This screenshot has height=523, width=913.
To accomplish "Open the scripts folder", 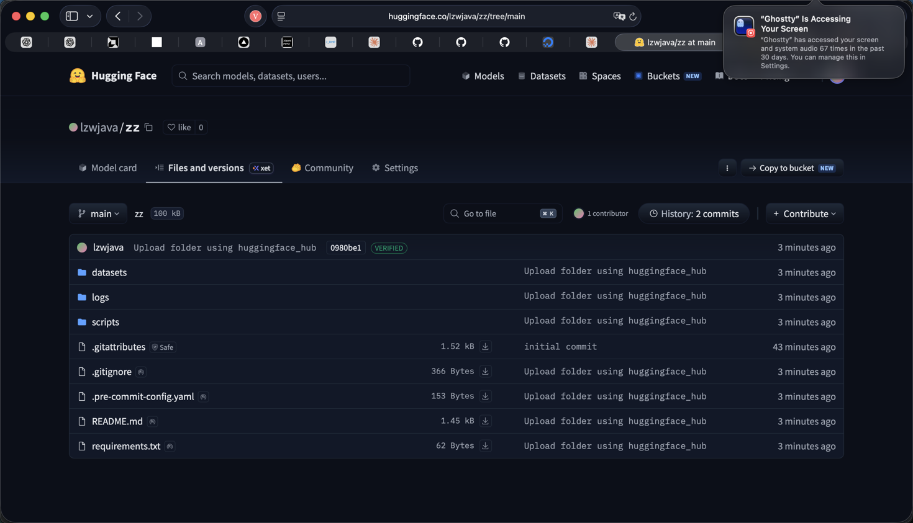I will [106, 322].
